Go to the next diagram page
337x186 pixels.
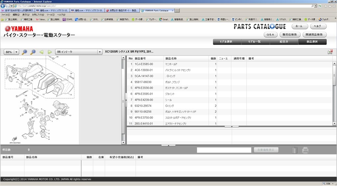[50, 52]
